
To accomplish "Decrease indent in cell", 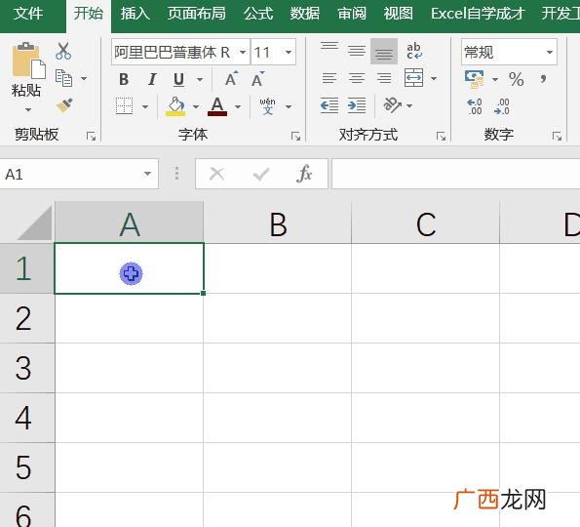I will pyautogui.click(x=329, y=106).
